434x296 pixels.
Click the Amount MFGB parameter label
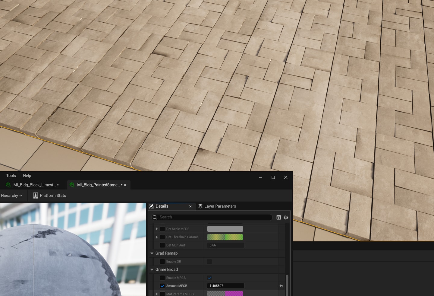177,286
